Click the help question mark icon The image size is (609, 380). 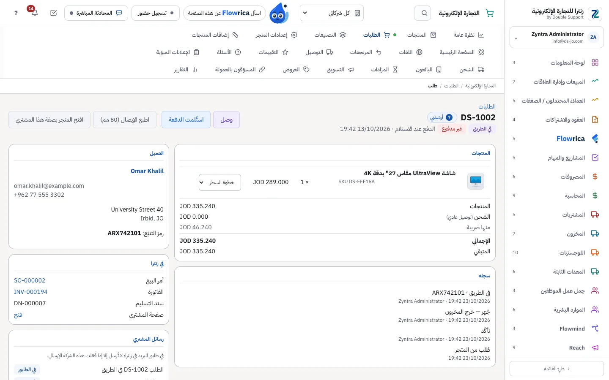(x=16, y=13)
